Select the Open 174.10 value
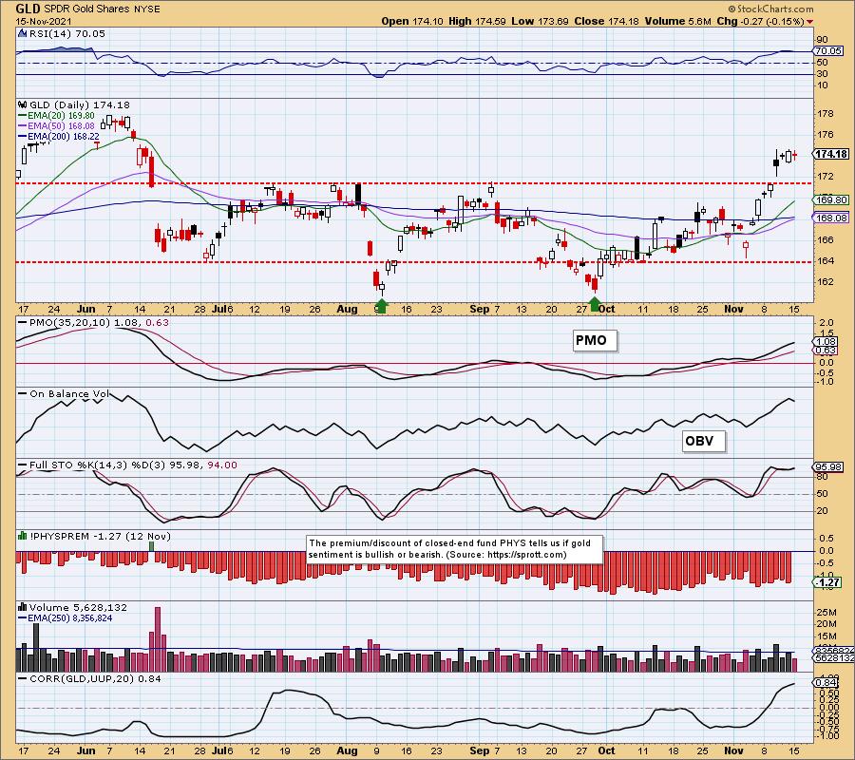Image resolution: width=855 pixels, height=760 pixels. tap(413, 21)
